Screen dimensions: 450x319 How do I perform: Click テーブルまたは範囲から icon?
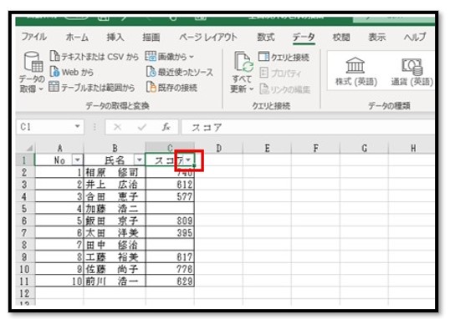[x=54, y=87]
